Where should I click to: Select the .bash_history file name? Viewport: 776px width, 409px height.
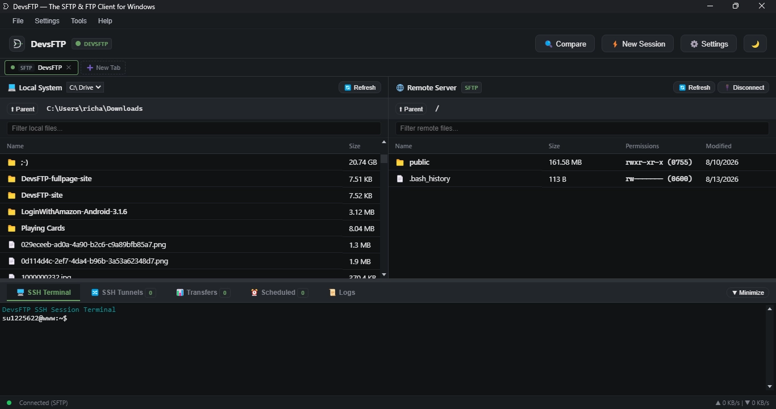point(429,178)
